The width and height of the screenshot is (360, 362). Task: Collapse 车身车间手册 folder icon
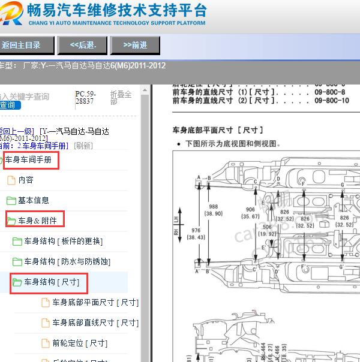pos(1,160)
